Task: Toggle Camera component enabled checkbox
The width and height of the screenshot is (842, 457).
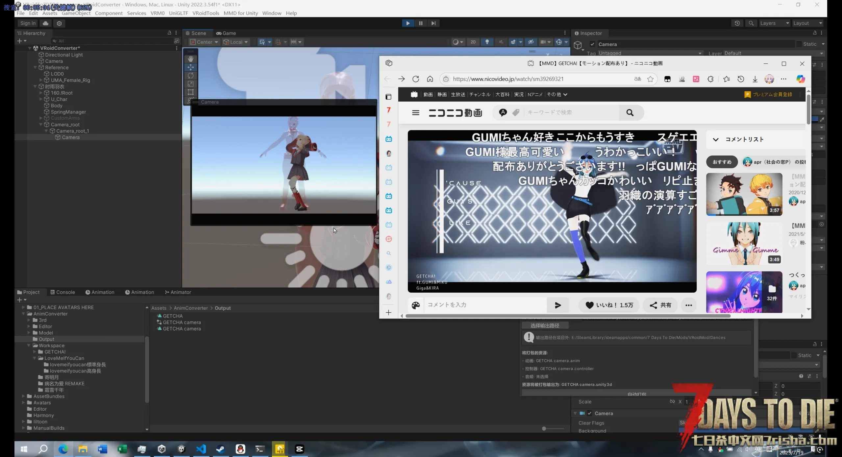Action: tap(590, 413)
